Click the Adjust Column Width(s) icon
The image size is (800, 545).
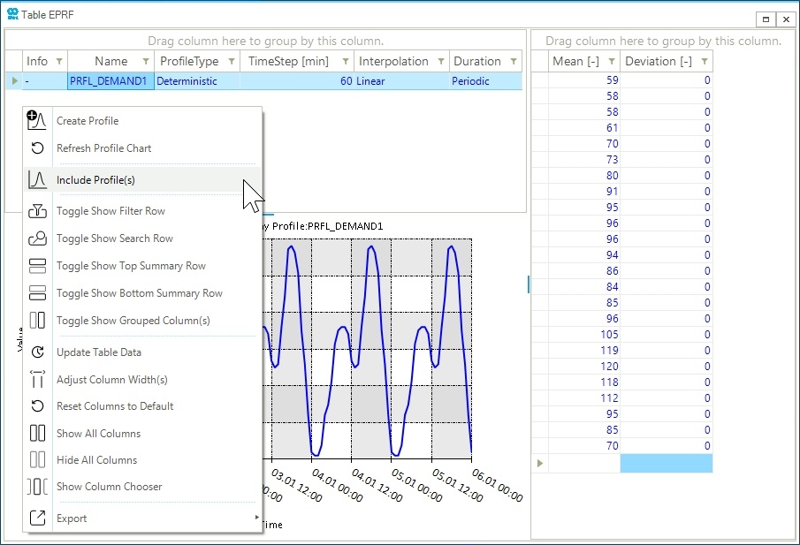point(37,380)
